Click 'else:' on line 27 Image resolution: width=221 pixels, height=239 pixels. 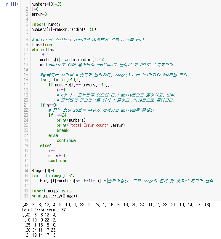point(54,135)
